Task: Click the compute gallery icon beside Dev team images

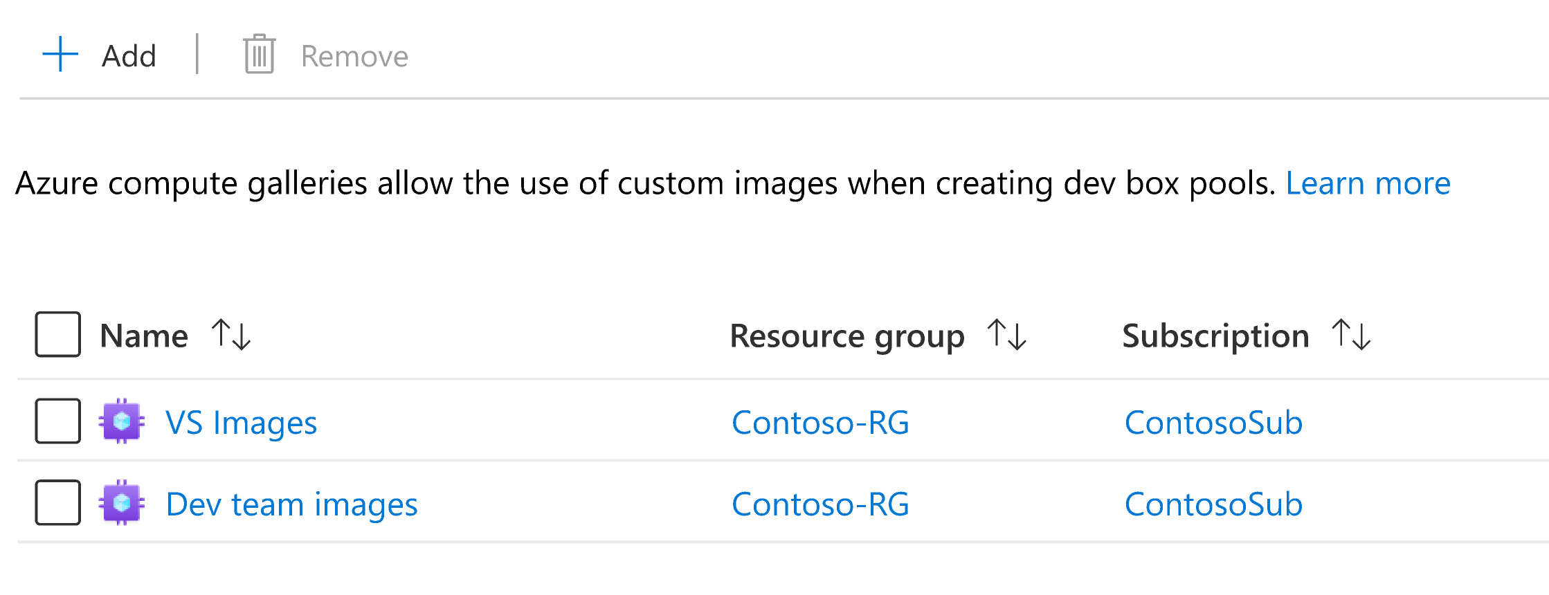Action: pyautogui.click(x=122, y=504)
